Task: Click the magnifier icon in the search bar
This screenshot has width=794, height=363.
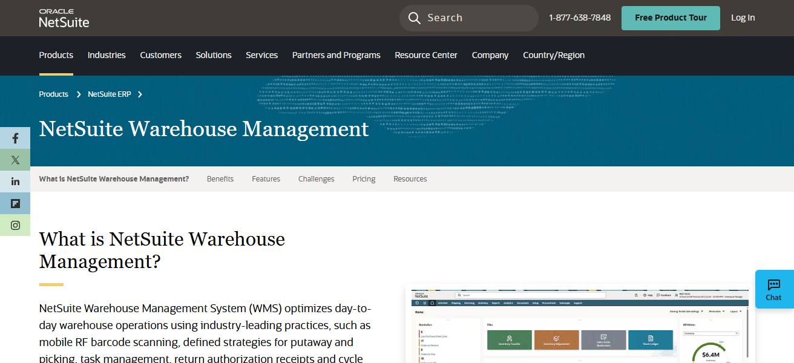Action: (x=414, y=18)
